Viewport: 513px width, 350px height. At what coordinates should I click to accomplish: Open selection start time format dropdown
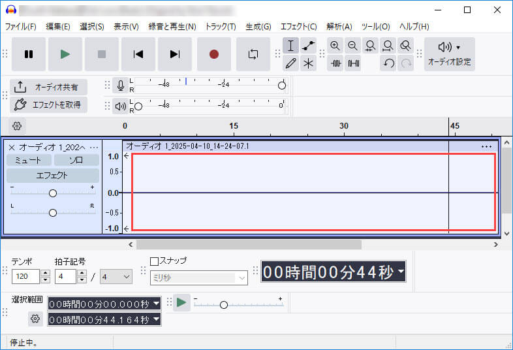click(x=157, y=304)
